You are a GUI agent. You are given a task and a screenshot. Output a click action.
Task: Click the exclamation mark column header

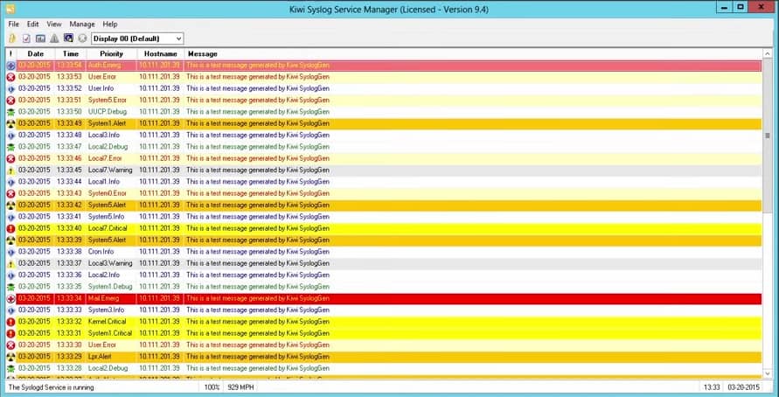(11, 53)
